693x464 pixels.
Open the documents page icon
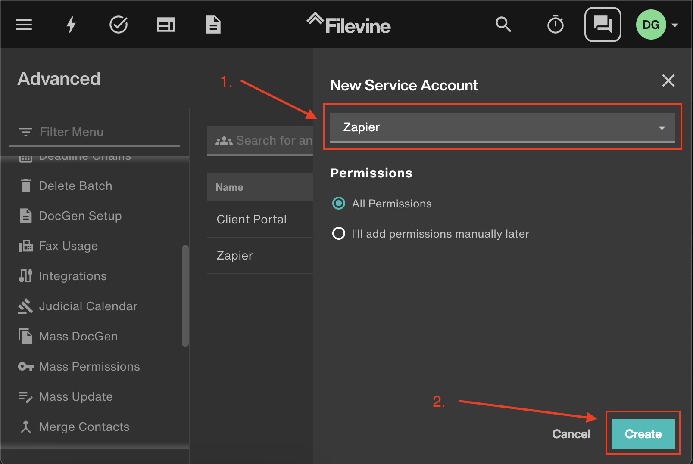point(213,25)
